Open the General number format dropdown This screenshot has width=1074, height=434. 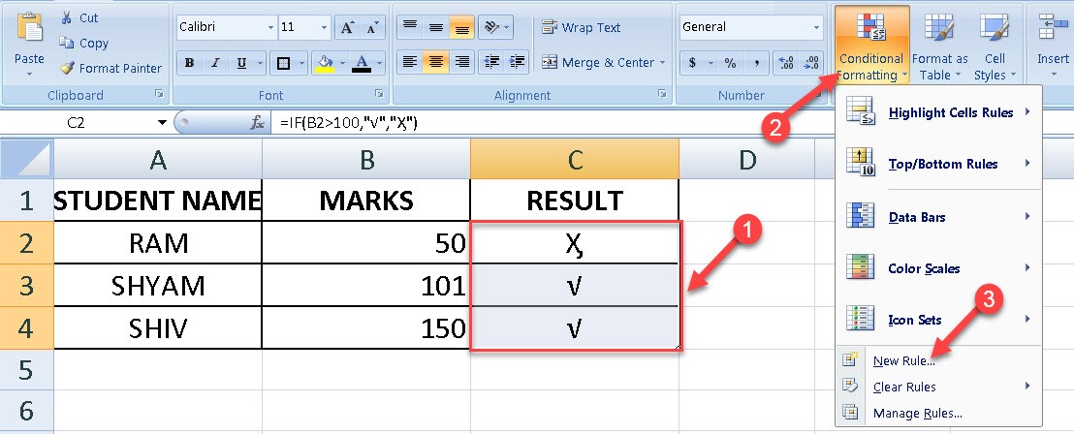[x=816, y=27]
